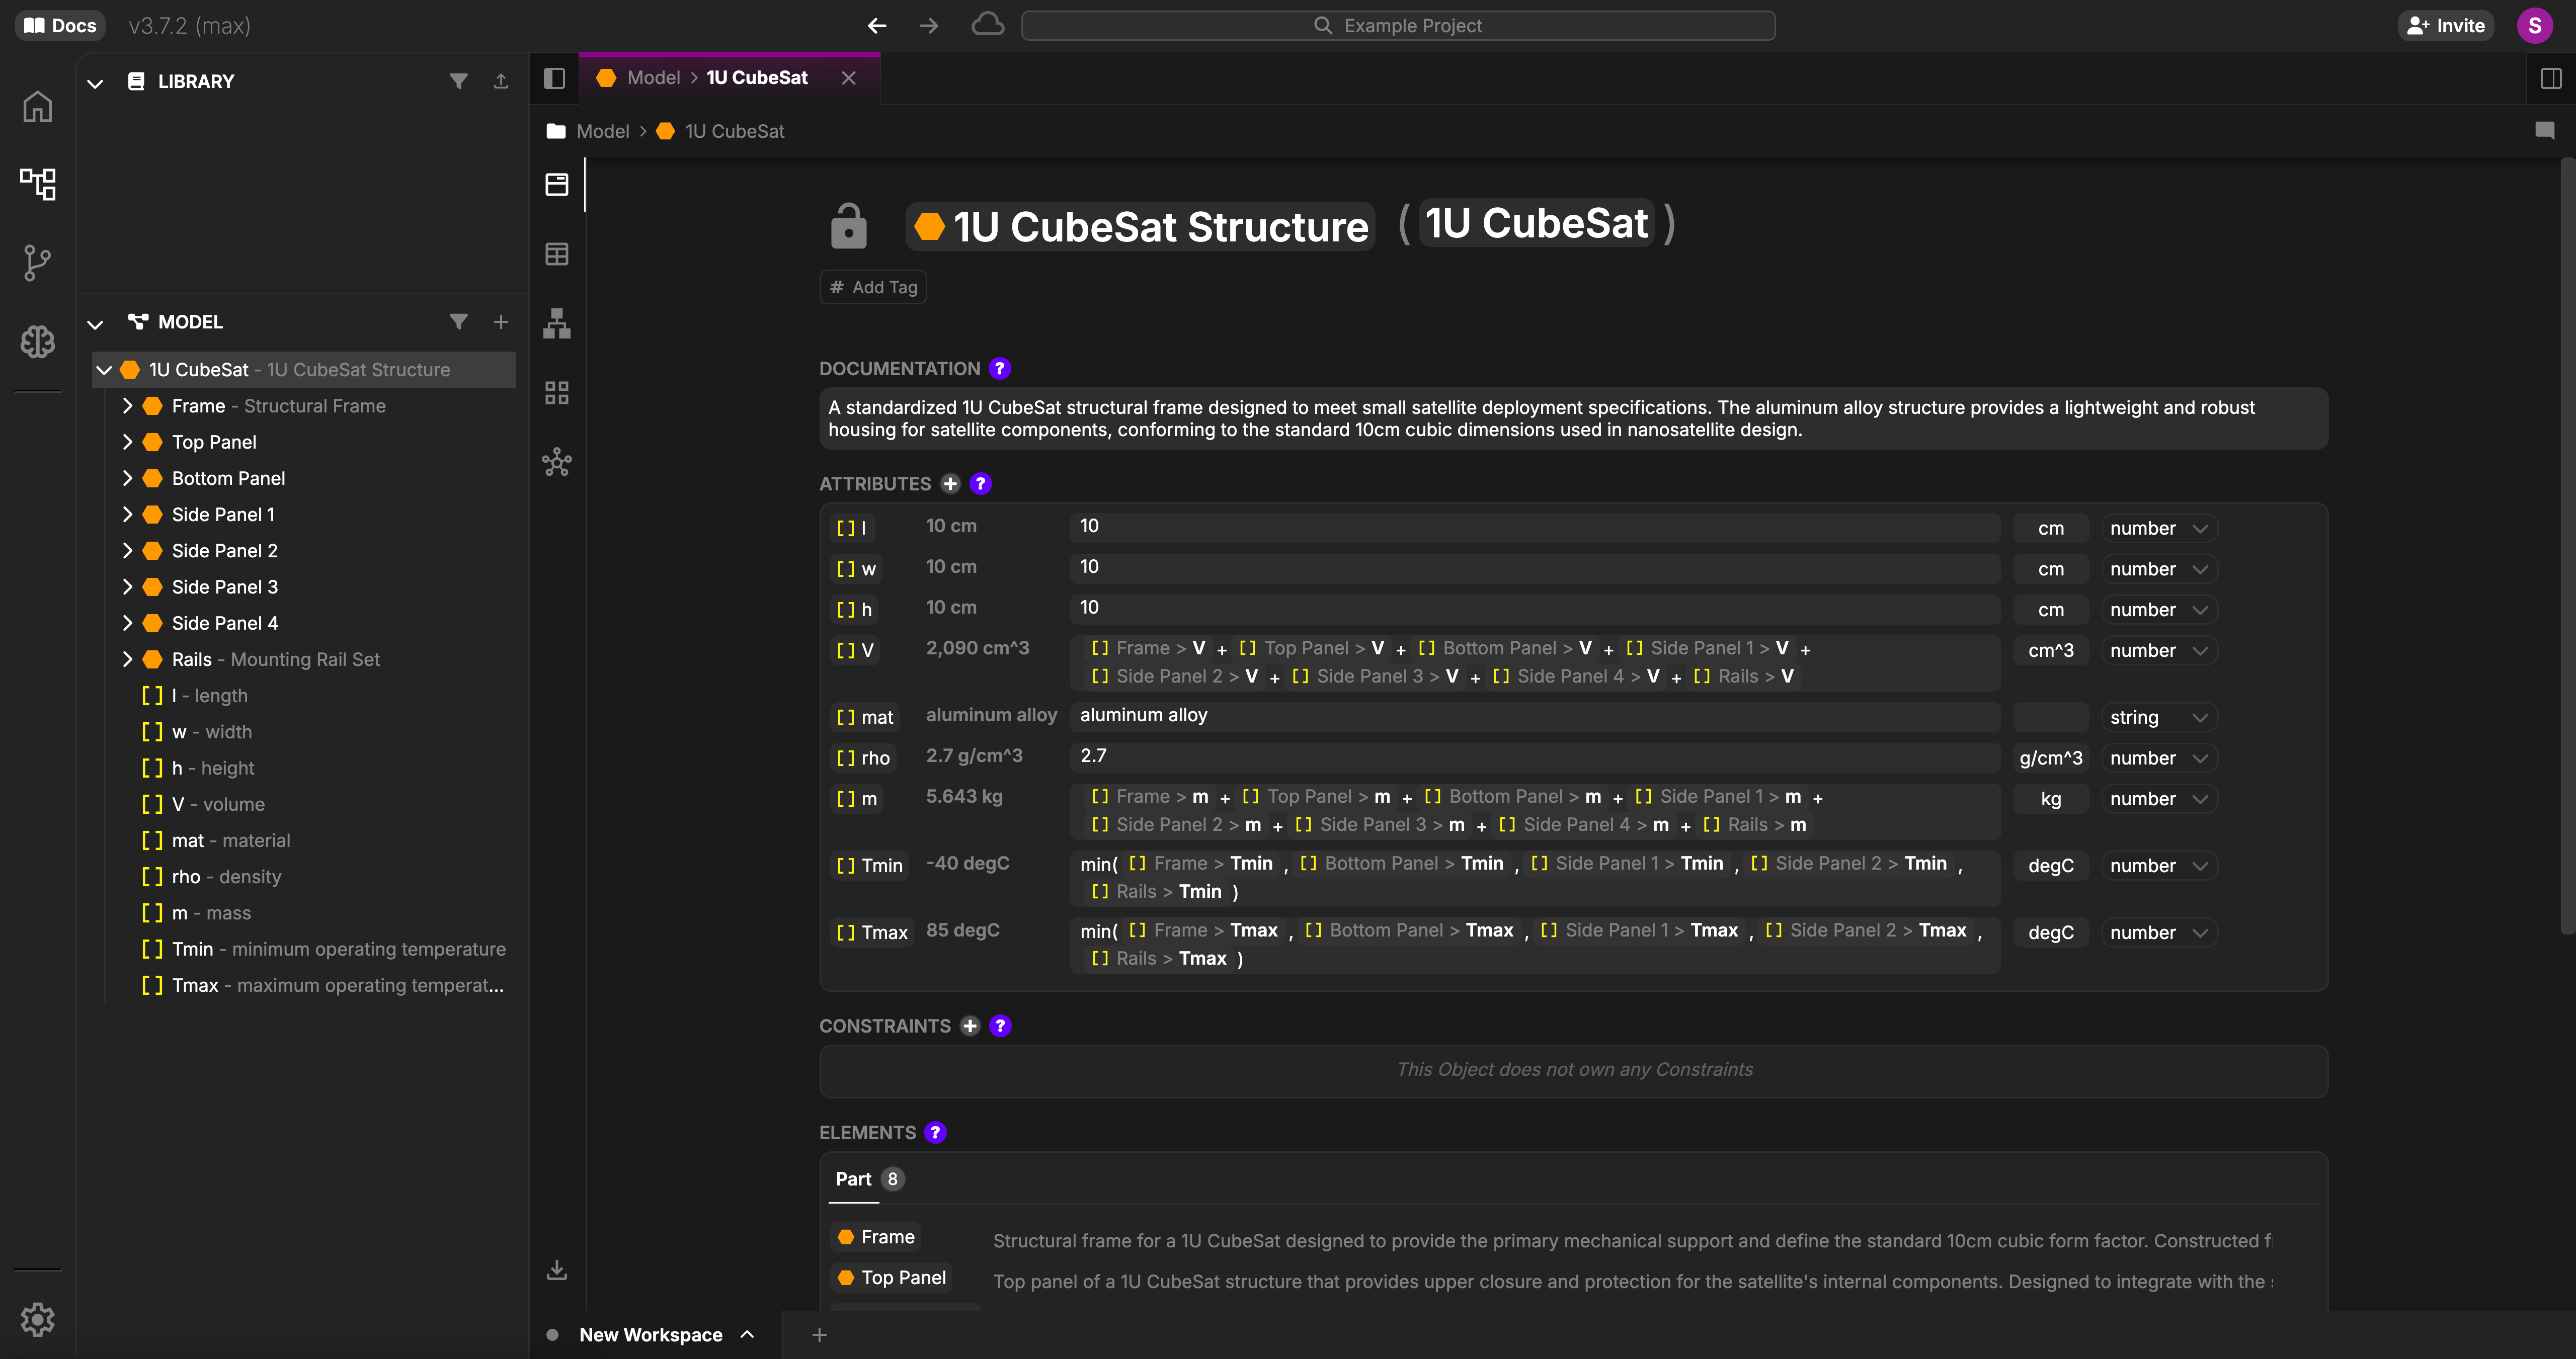
Task: Open the grid blocks view icon
Action: coord(557,393)
